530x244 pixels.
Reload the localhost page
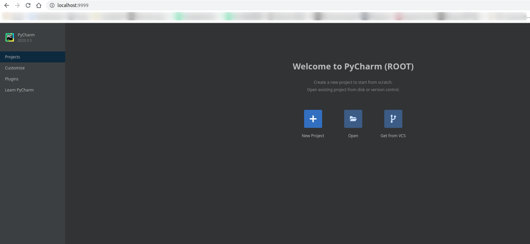pyautogui.click(x=28, y=5)
